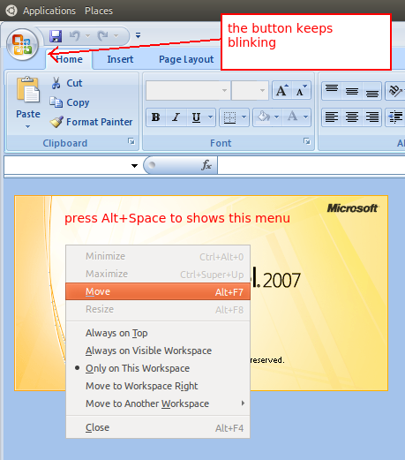Switch to the Page Layout tab

coord(186,59)
